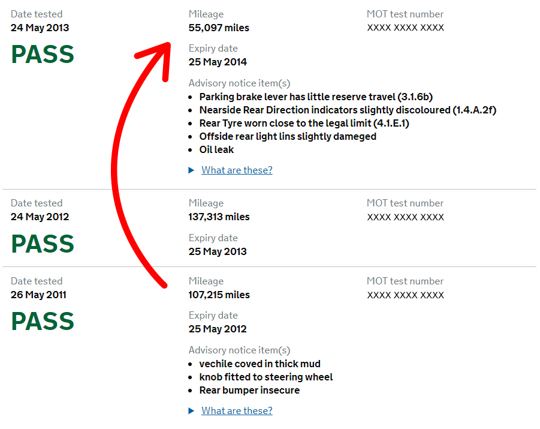Click the parking brake lever advisory item
Viewport: 540px width, 429px height.
click(x=316, y=97)
